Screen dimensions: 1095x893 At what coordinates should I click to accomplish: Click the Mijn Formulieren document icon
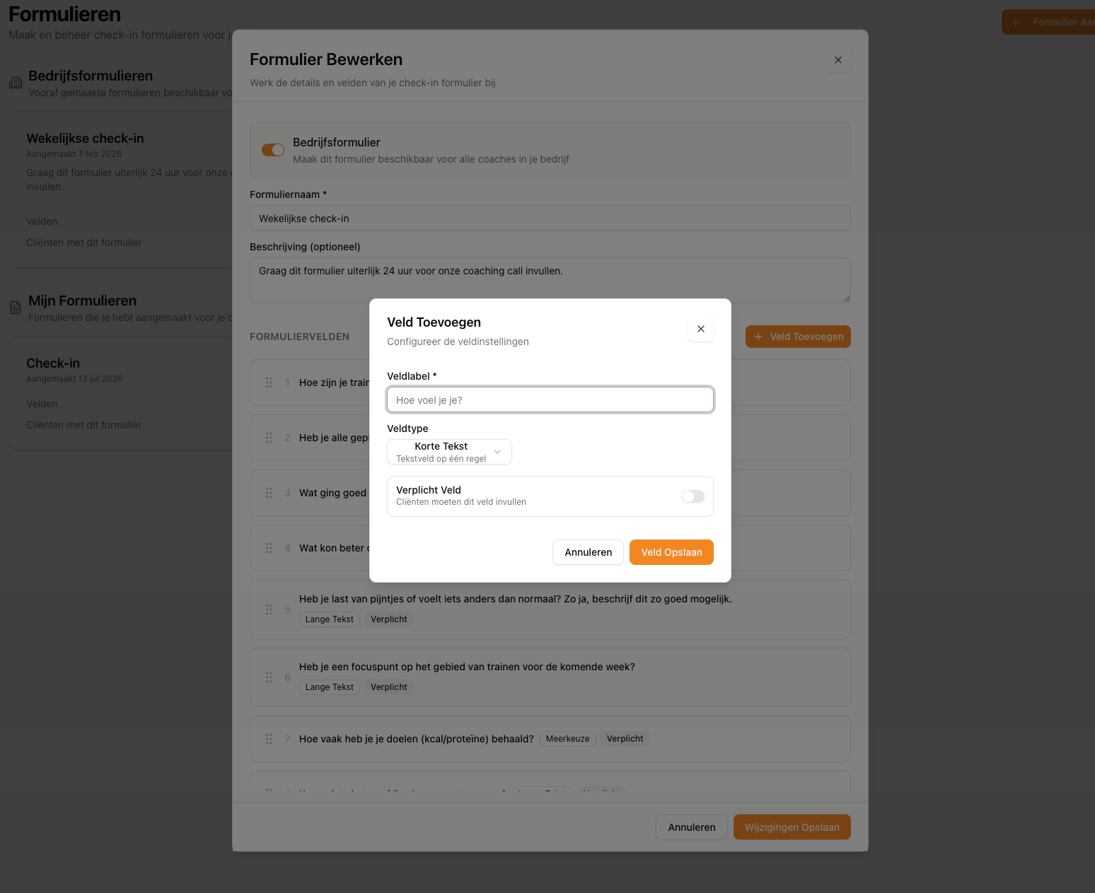pyautogui.click(x=16, y=308)
